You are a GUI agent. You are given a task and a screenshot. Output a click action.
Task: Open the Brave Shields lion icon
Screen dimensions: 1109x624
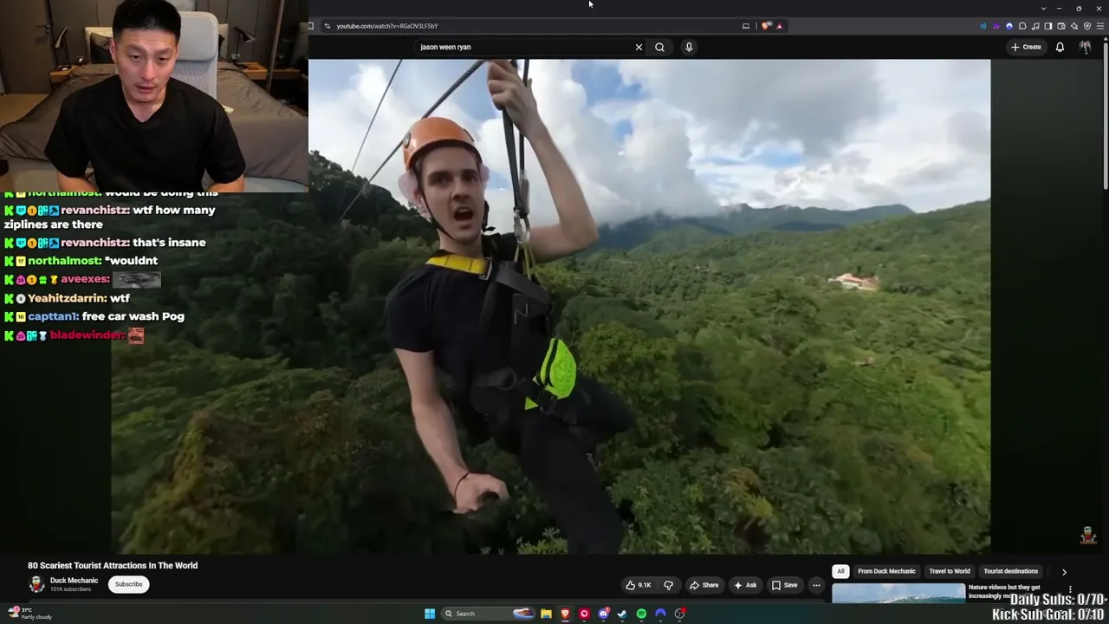[x=766, y=26]
